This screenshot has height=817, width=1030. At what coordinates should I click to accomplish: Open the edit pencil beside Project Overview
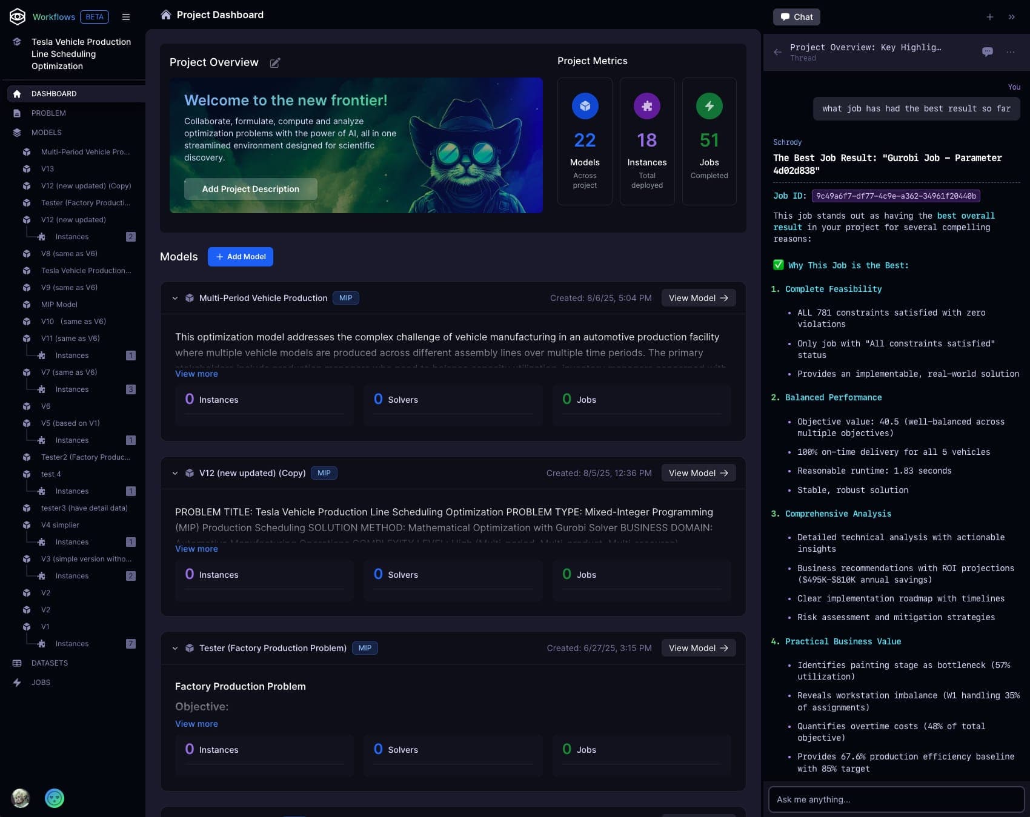click(x=275, y=62)
